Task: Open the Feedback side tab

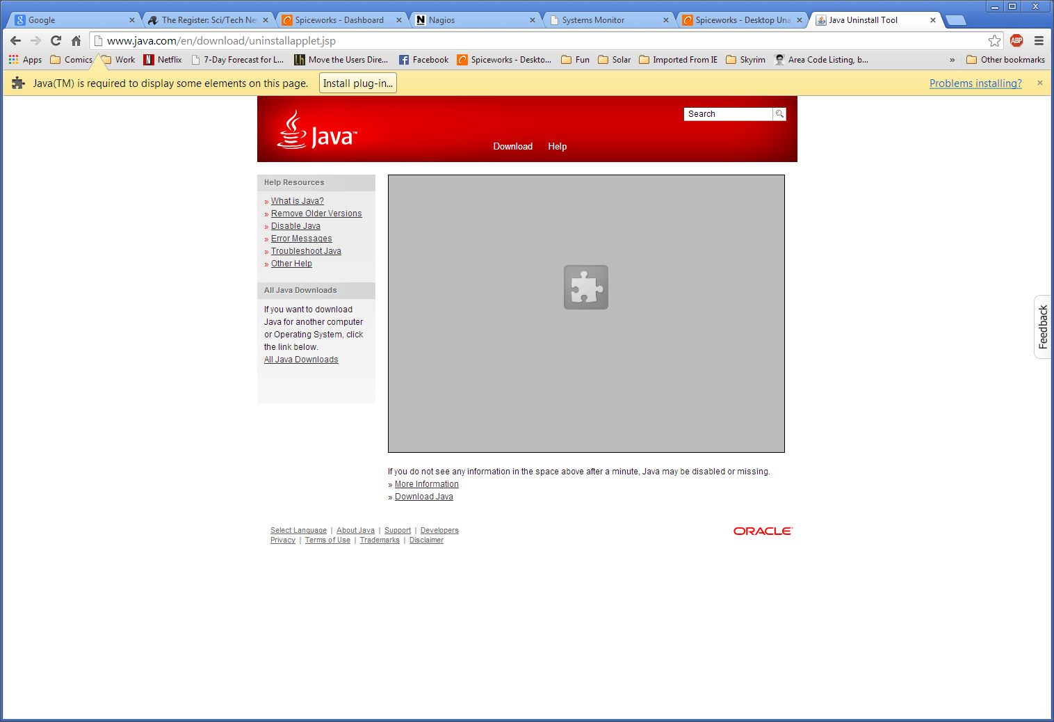Action: point(1042,326)
